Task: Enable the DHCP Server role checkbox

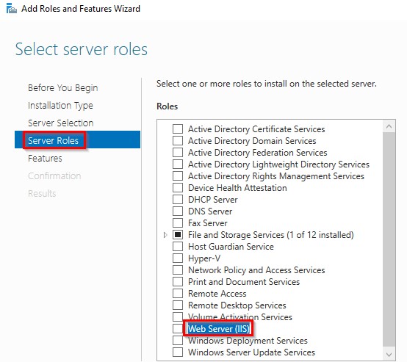Action: (x=178, y=199)
